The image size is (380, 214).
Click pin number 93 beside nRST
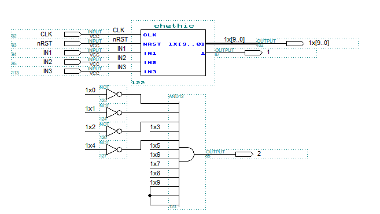(x=14, y=45)
